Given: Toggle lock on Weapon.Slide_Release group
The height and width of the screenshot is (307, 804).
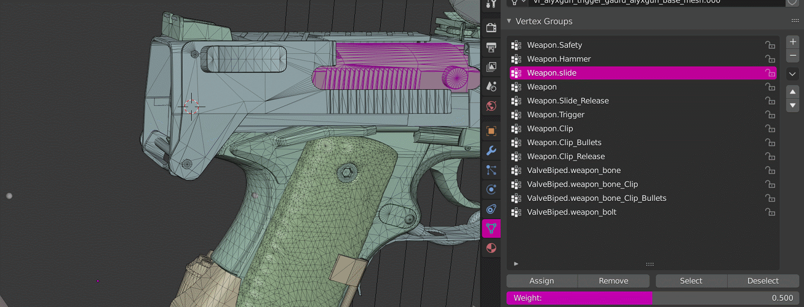Looking at the screenshot, I should coord(770,101).
